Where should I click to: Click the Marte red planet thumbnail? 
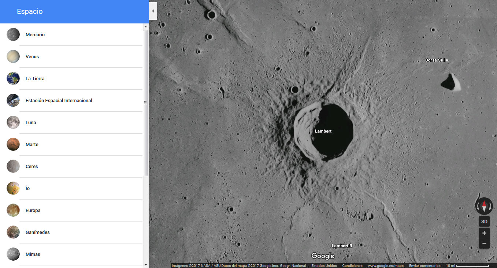13,144
